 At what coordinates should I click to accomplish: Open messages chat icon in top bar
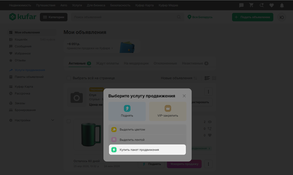point(242,5)
